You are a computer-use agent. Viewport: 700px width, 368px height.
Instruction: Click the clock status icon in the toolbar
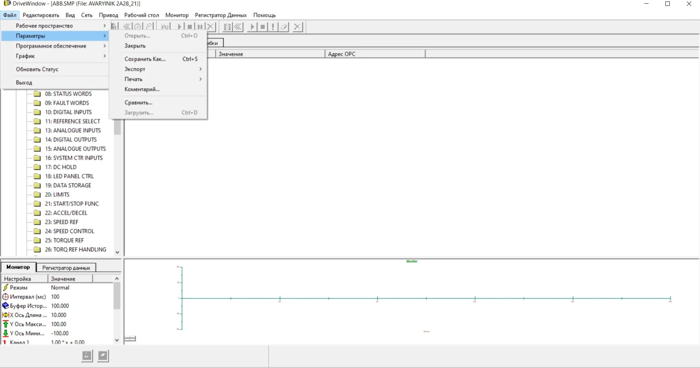(x=138, y=26)
